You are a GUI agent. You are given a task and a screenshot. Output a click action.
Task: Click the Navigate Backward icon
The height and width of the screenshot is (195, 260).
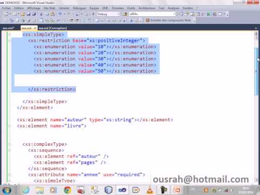tap(78, 14)
